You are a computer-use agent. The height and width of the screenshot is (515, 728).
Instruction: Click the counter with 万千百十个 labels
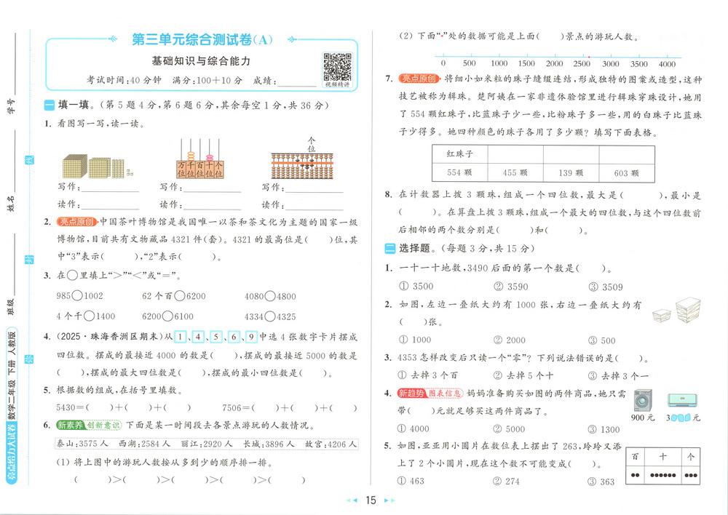(x=199, y=160)
